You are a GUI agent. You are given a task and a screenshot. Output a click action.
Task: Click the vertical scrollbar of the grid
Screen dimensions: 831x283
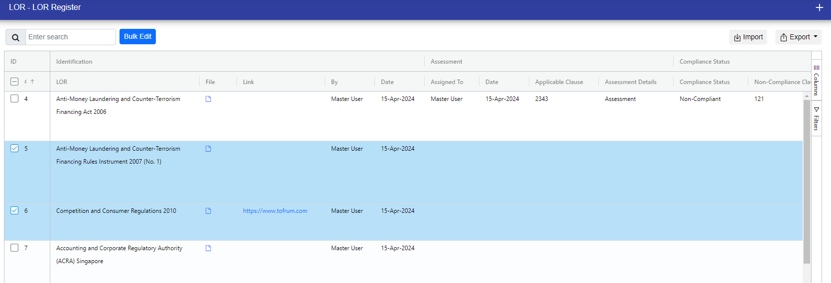(807, 179)
